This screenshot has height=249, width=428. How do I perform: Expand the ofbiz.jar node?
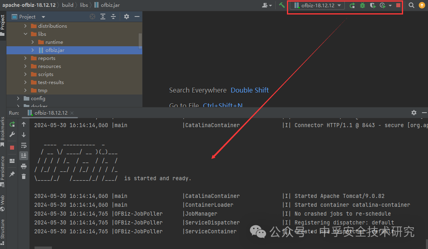[x=33, y=50]
